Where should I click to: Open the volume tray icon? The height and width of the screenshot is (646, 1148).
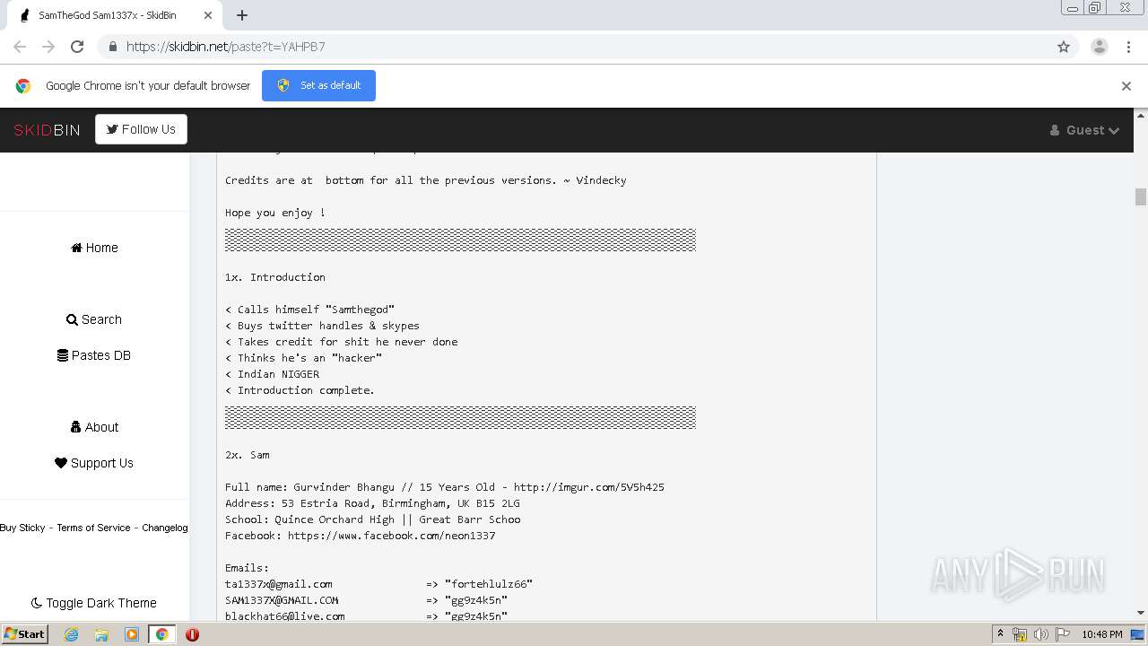pyautogui.click(x=1040, y=634)
